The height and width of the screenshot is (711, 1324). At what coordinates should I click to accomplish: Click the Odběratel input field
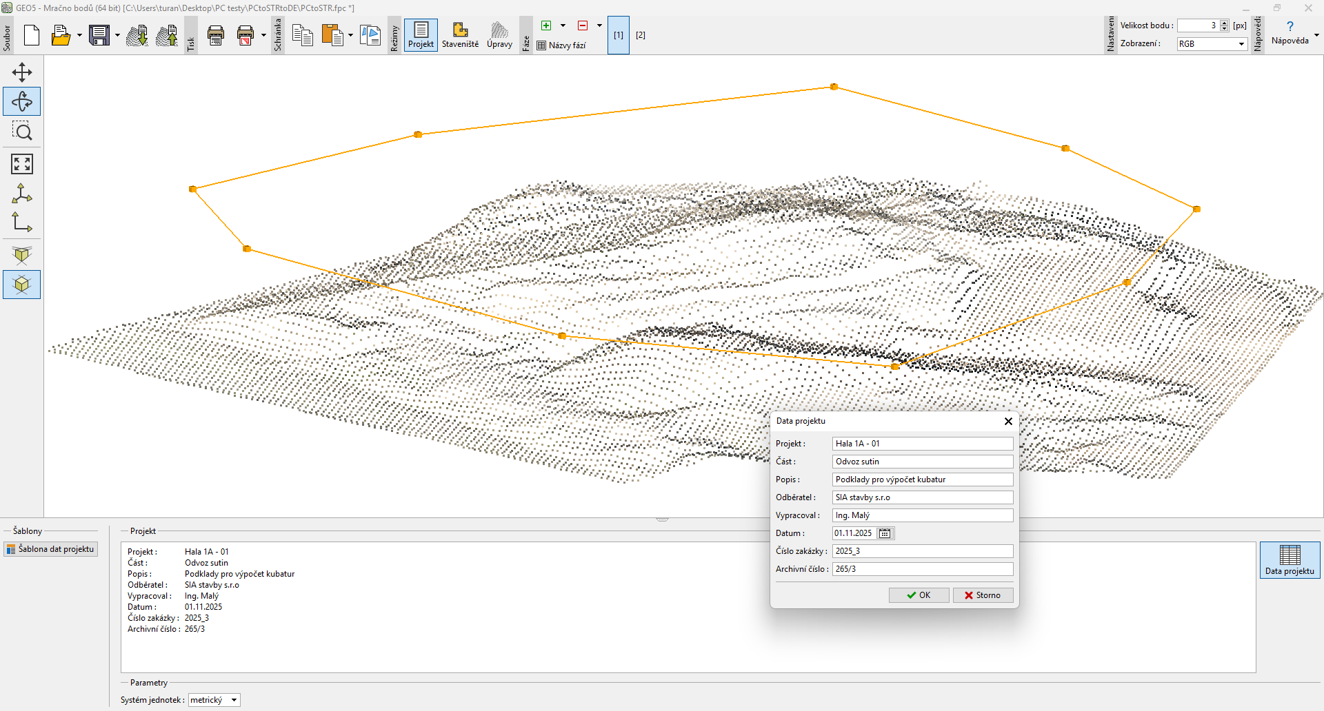click(x=922, y=497)
